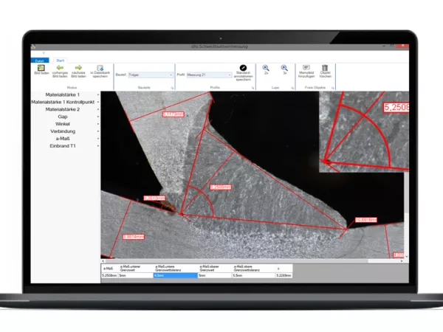Click Messfeld hinzufügen icon
Image resolution: width=443 pixels, height=332 pixels.
coord(306,68)
